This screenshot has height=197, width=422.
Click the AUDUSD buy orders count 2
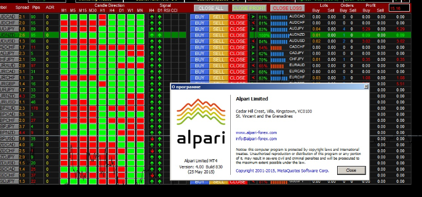[344, 42]
